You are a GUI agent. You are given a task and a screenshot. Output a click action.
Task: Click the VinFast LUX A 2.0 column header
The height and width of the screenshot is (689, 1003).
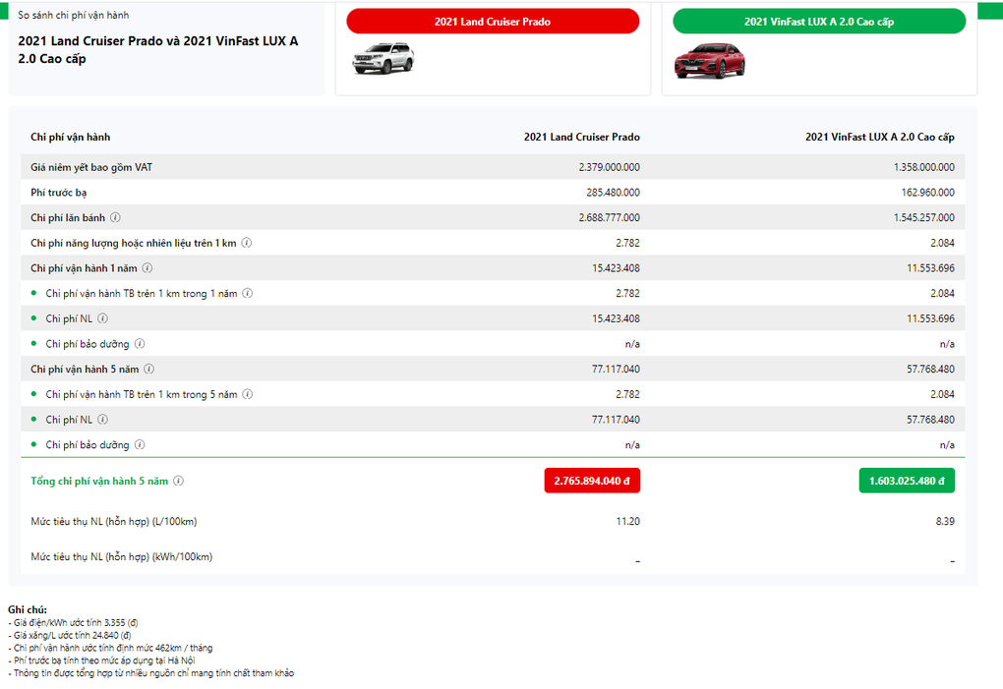(879, 138)
